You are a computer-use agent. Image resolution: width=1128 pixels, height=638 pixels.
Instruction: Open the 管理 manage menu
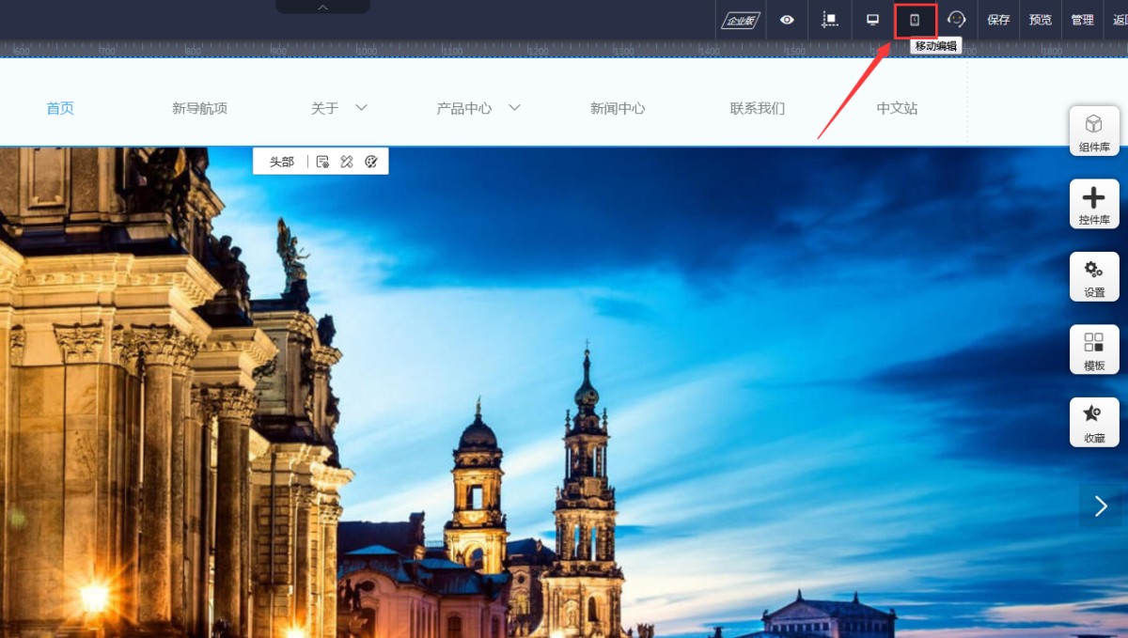click(1082, 20)
